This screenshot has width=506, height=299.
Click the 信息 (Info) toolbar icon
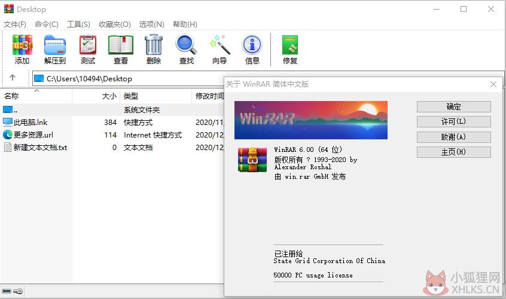pos(252,45)
